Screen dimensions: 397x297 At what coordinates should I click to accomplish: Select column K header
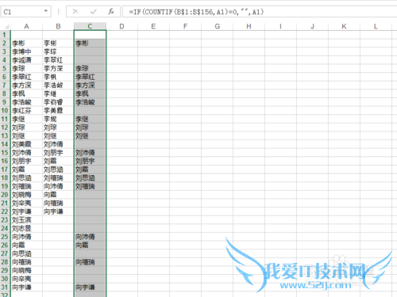tap(344, 26)
